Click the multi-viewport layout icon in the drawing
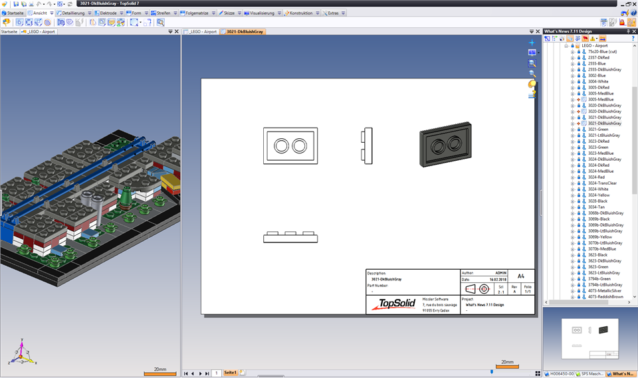This screenshot has width=638, height=378. click(532, 52)
